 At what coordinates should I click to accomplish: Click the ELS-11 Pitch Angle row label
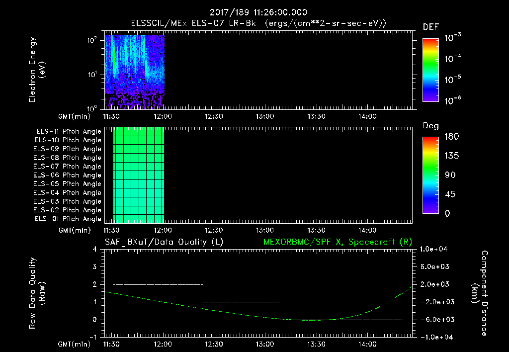pos(69,132)
